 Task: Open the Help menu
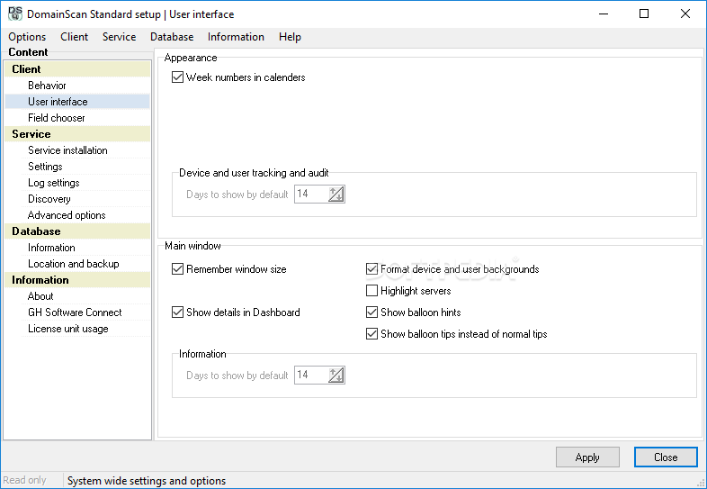pyautogui.click(x=290, y=37)
